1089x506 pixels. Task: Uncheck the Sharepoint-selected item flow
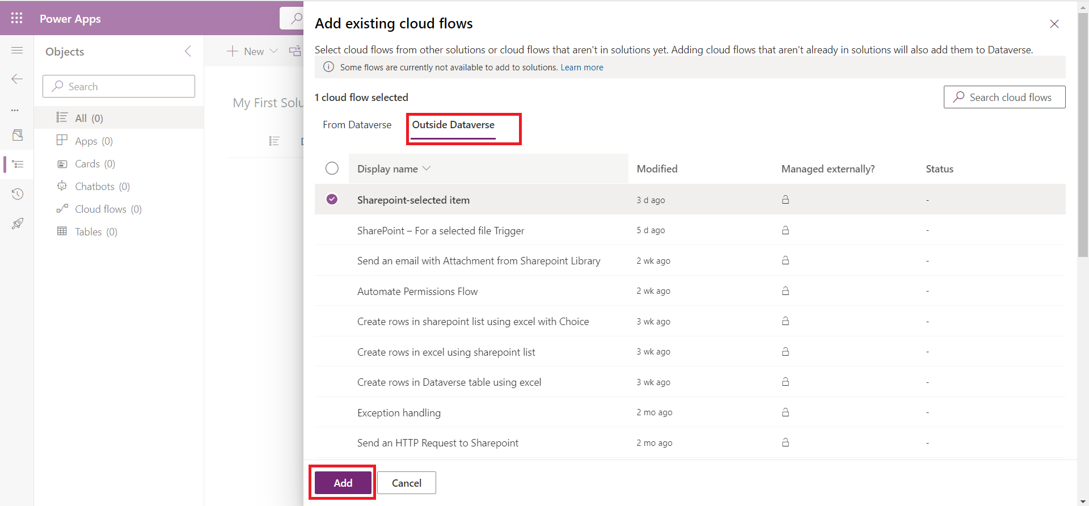[332, 199]
